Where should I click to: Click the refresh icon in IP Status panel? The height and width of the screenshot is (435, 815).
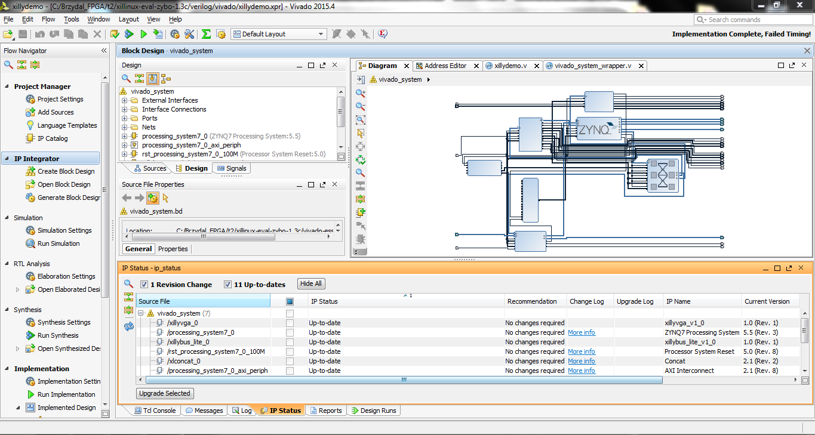tap(128, 326)
